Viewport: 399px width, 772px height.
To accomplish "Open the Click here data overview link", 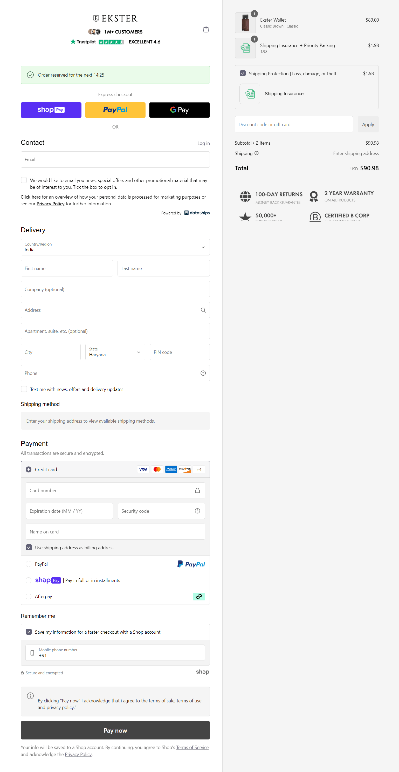I will coord(31,197).
